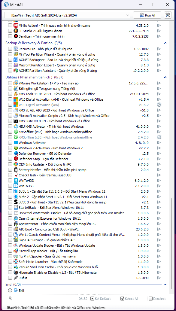Select the KMS Suite.v9.8.EN row
Viewport: 176px width, 311px height.
(x=54, y=121)
